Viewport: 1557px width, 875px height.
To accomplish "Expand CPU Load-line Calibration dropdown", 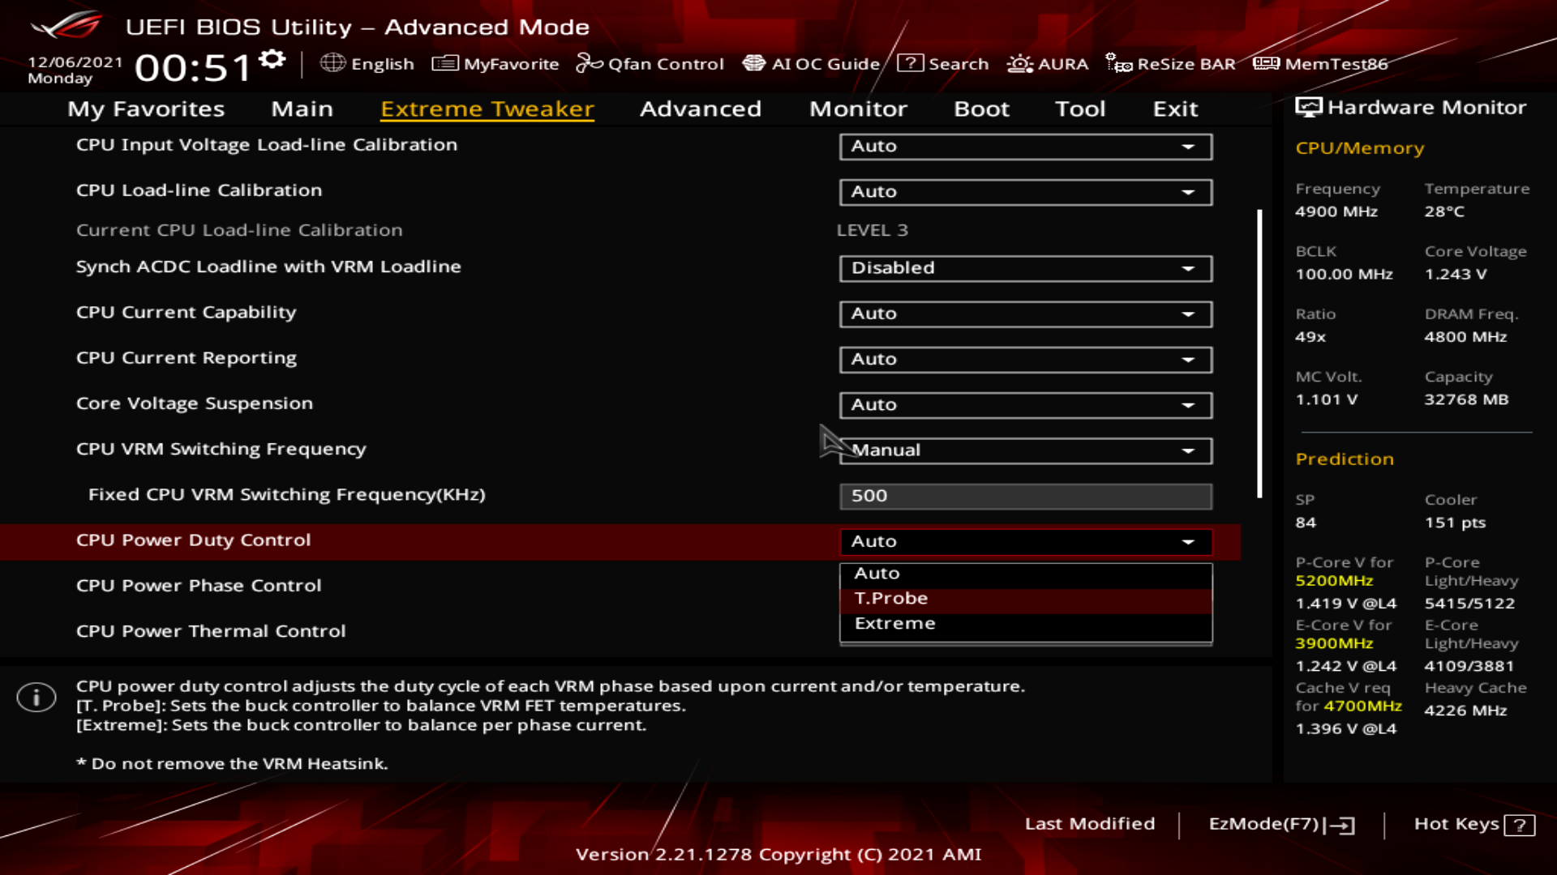I will tap(1025, 192).
